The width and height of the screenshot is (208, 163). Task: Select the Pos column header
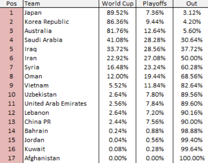[11, 4]
